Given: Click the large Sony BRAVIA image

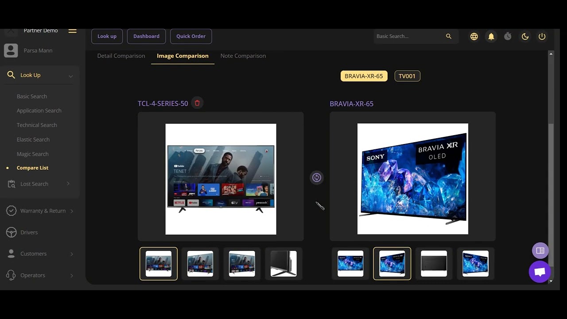Looking at the screenshot, I should click(x=413, y=179).
